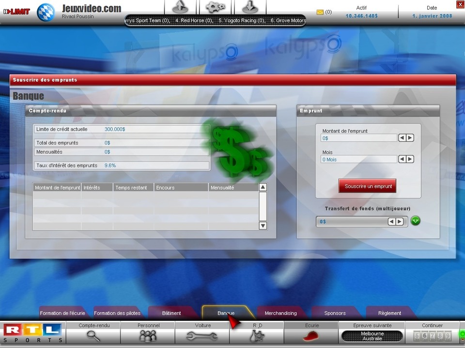Viewport: 465px width, 348px height.
Task: Click the Continuer day counter
Action: (x=432, y=336)
